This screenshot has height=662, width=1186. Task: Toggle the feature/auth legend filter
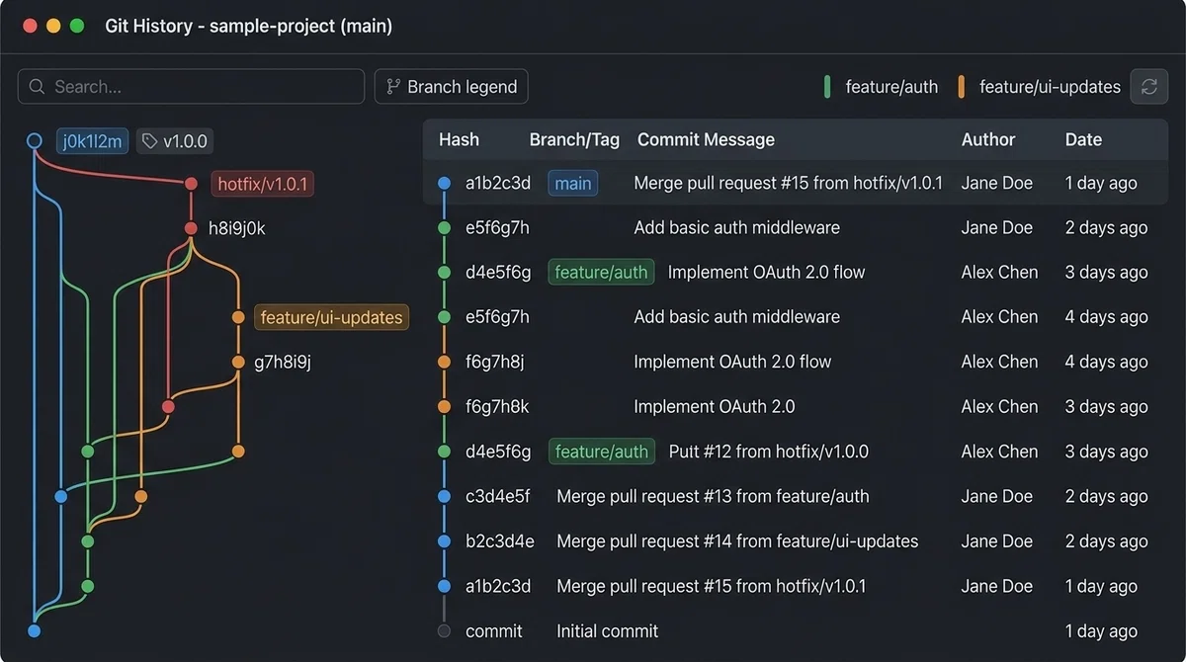pos(881,87)
